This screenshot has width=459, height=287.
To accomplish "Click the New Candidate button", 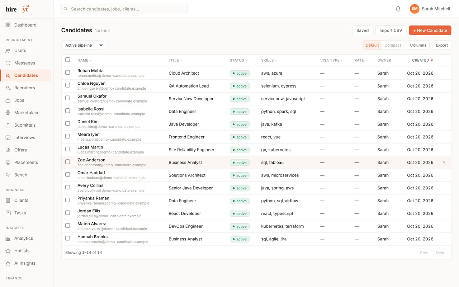I will coord(430,30).
